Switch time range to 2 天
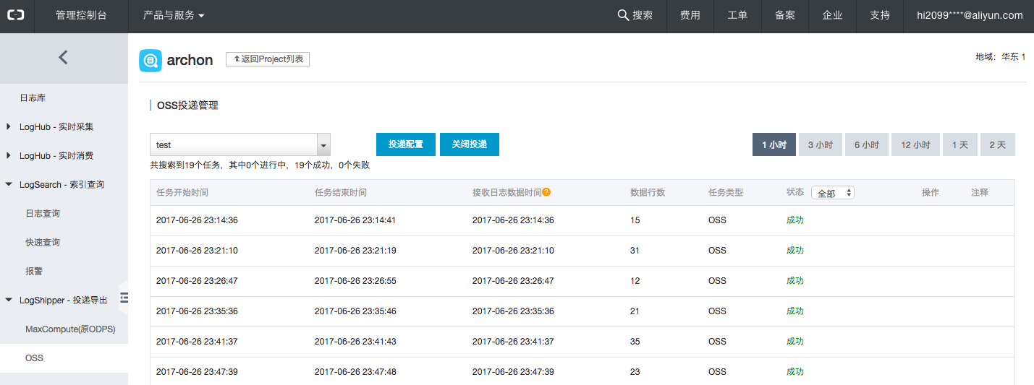Viewport: 1034px width, 385px height. pos(997,144)
